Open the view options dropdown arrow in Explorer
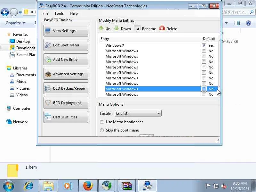Image resolution: width=256 pixels, height=192 pixels. click(x=226, y=23)
